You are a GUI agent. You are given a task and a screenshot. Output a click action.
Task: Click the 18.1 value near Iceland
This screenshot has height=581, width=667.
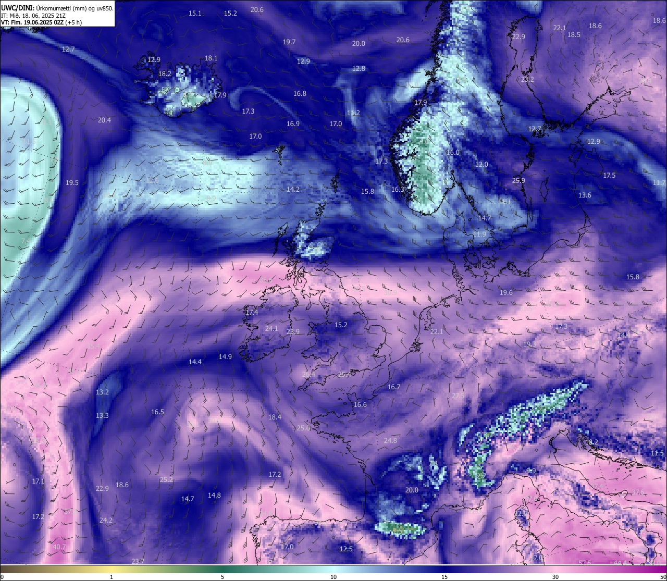tap(211, 58)
